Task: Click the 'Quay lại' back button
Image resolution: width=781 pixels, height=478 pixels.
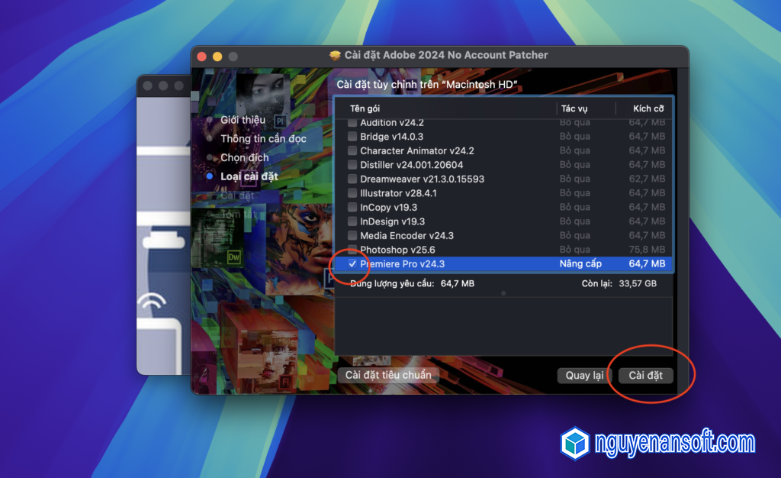Action: (x=584, y=375)
